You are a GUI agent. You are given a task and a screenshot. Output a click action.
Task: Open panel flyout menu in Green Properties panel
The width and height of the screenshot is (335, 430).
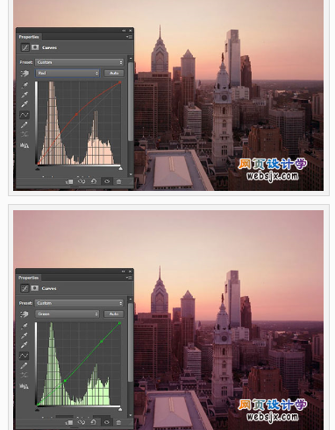tap(129, 278)
